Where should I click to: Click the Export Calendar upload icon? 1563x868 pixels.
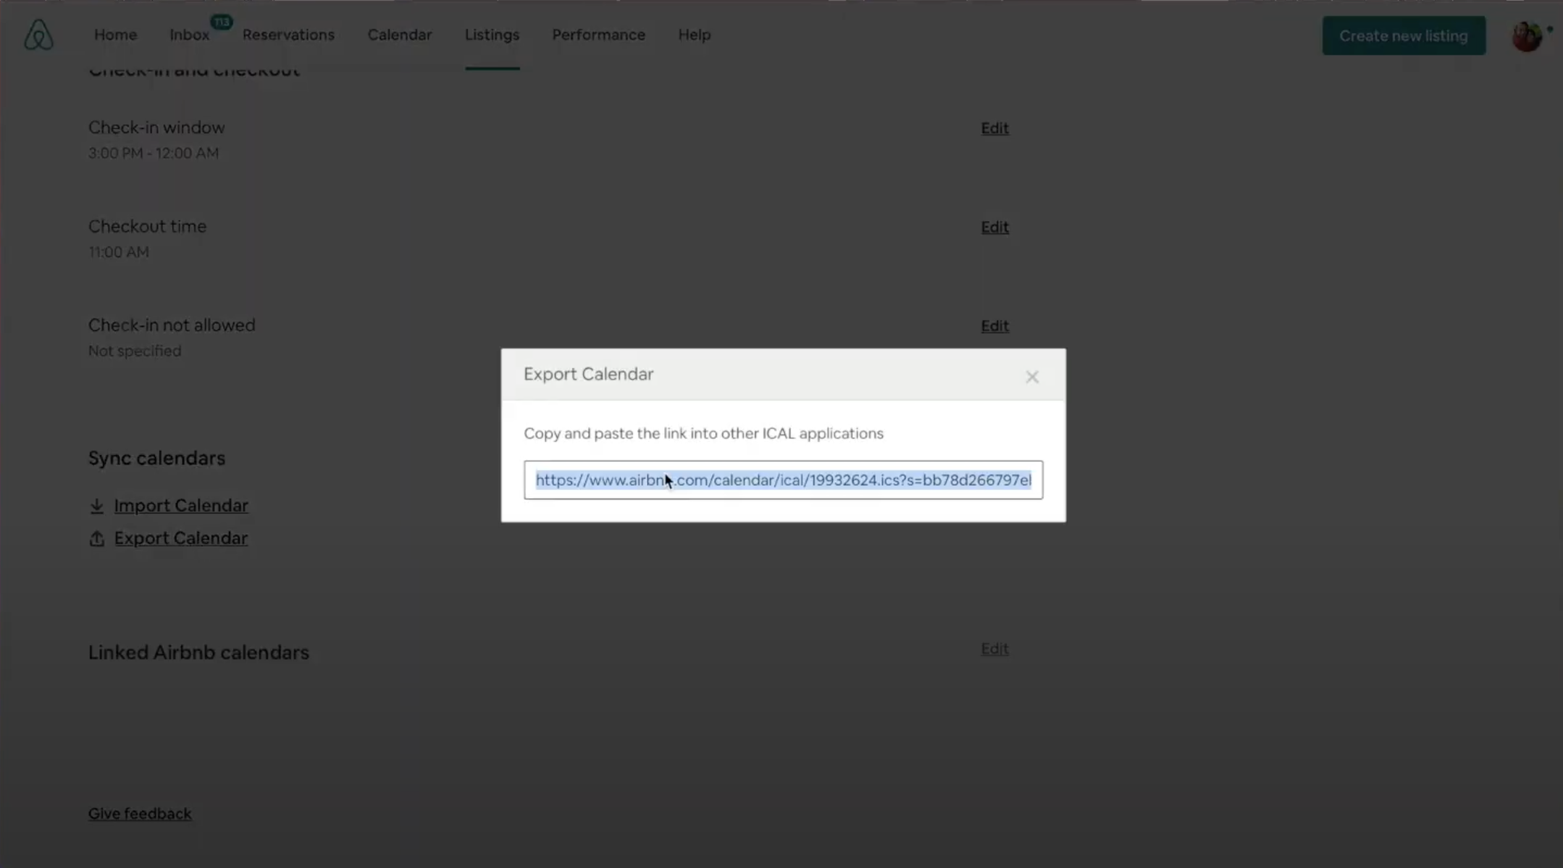97,538
